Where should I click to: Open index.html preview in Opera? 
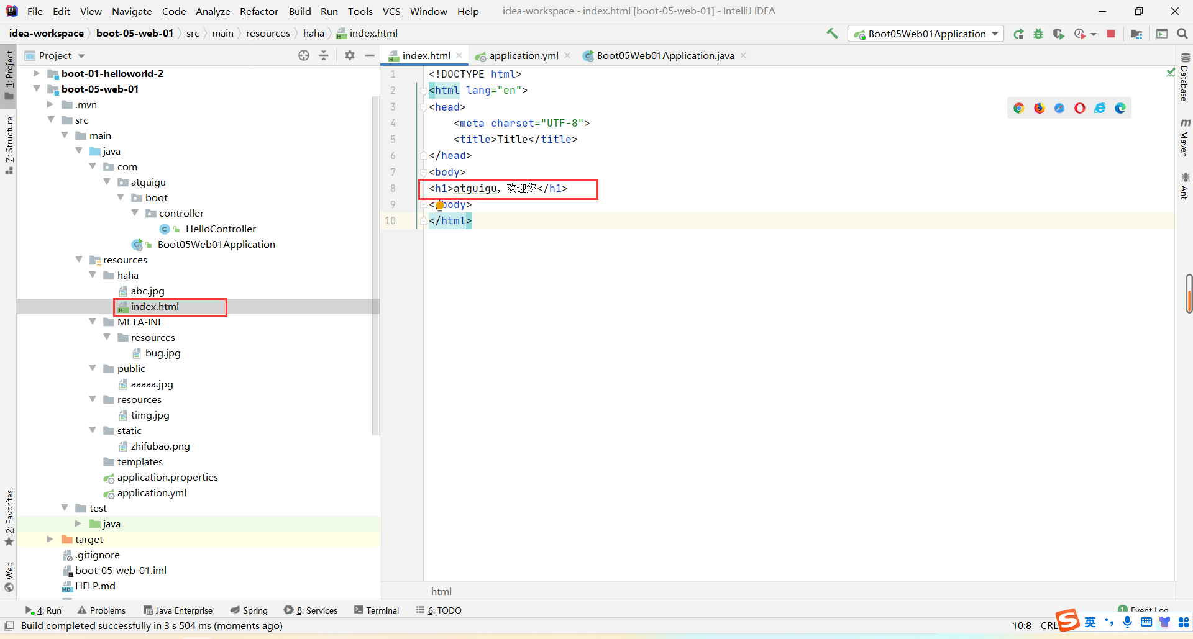(x=1080, y=108)
